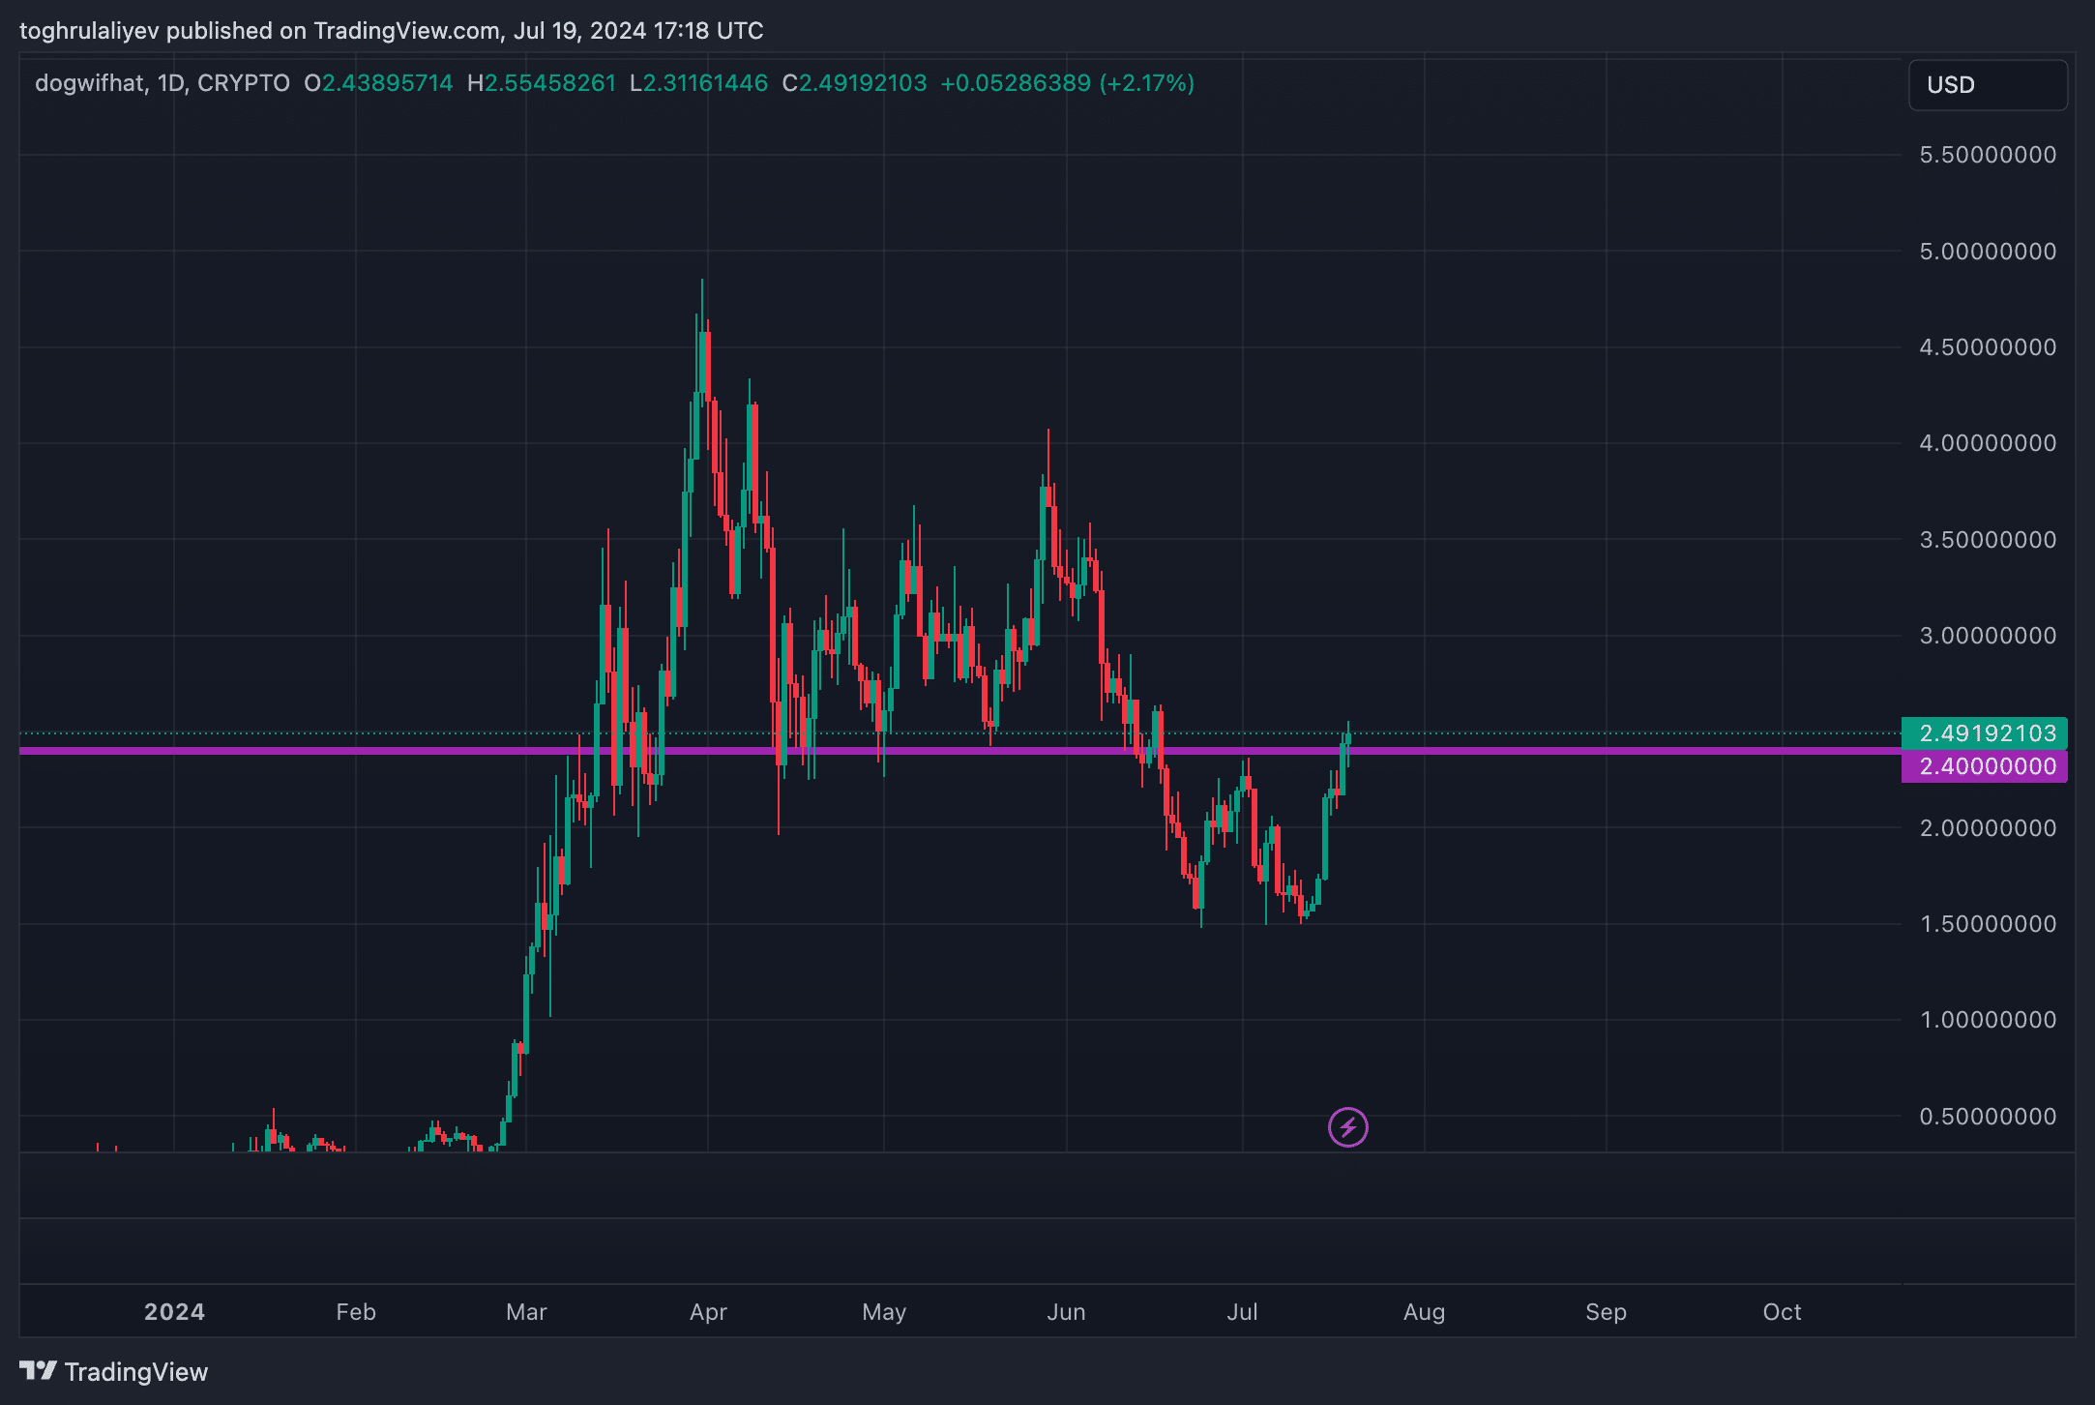The width and height of the screenshot is (2095, 1405).
Task: Click the open value O2.43895714
Action: coord(378,83)
